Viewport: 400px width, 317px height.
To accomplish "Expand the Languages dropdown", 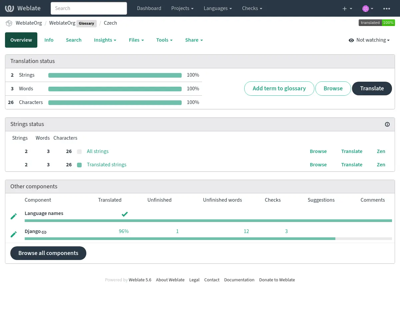I will 218,8.
